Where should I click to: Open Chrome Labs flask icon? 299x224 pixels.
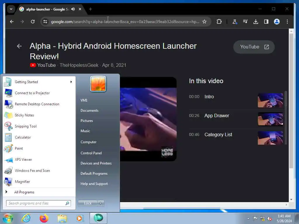click(x=235, y=22)
